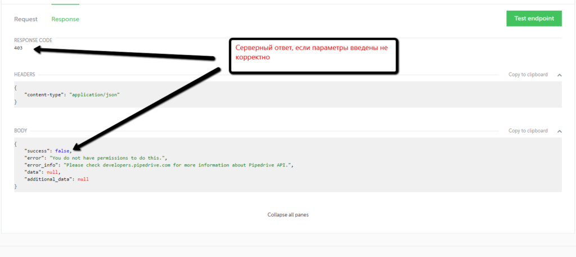
Task: Select the "additional_data" key in body
Action: (x=49, y=179)
